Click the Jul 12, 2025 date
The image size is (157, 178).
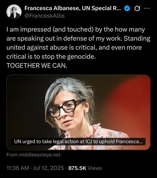click(x=48, y=168)
